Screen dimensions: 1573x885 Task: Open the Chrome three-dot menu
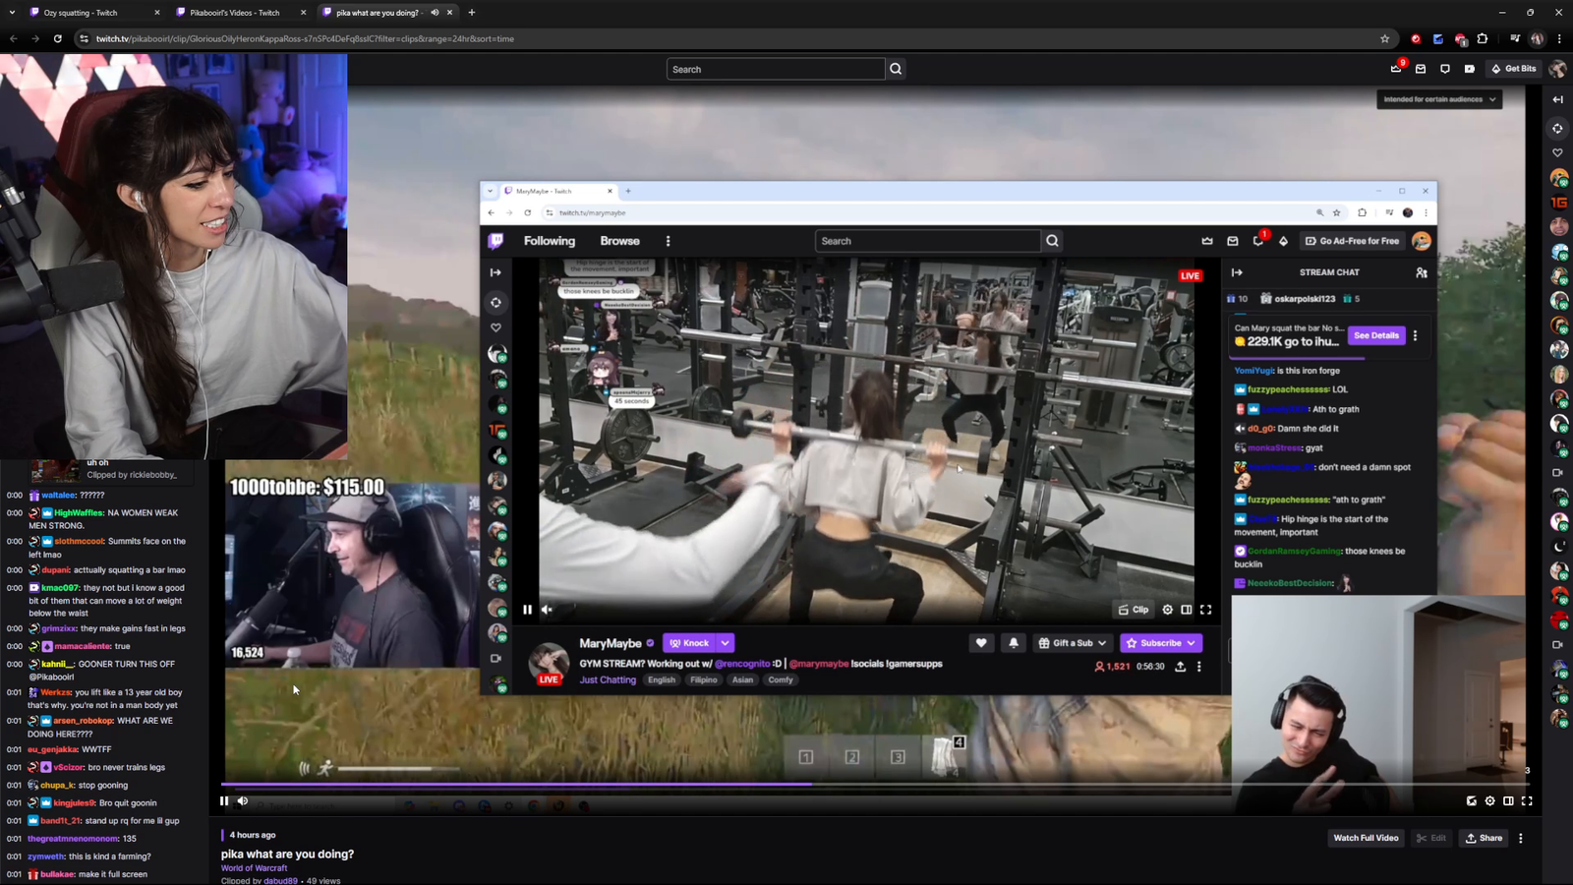[x=1559, y=38]
